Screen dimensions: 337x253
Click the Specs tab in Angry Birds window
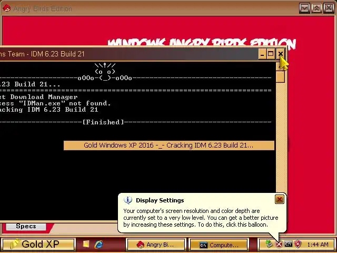pos(26,227)
